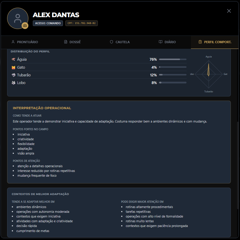The height and width of the screenshot is (240, 240).
Task: Open the CAUTELA tab
Action: [120, 42]
